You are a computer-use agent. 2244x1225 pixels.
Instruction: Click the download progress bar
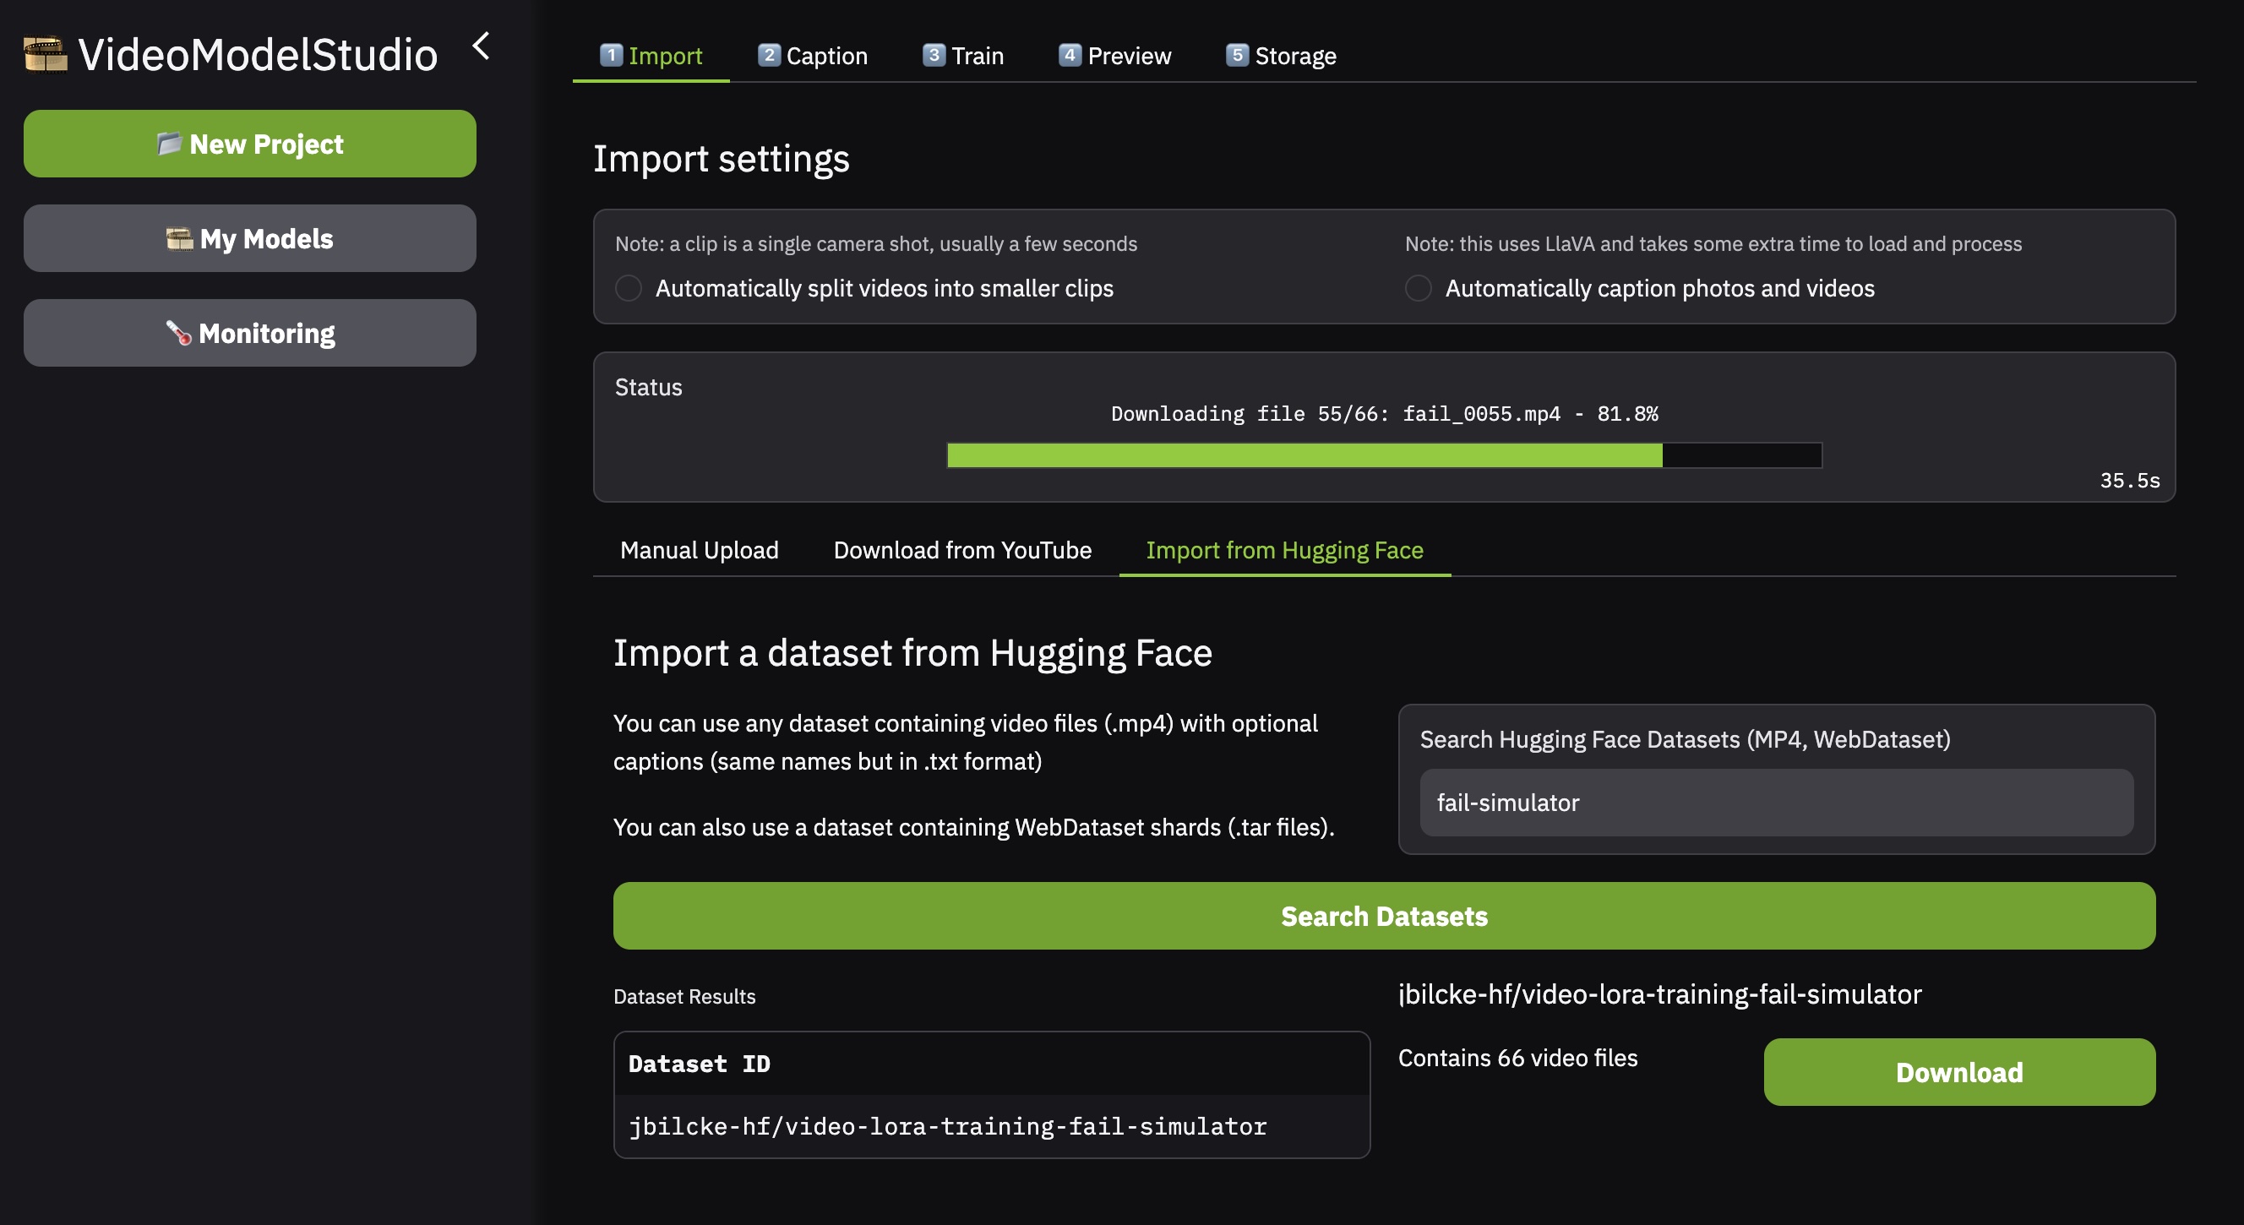point(1383,455)
